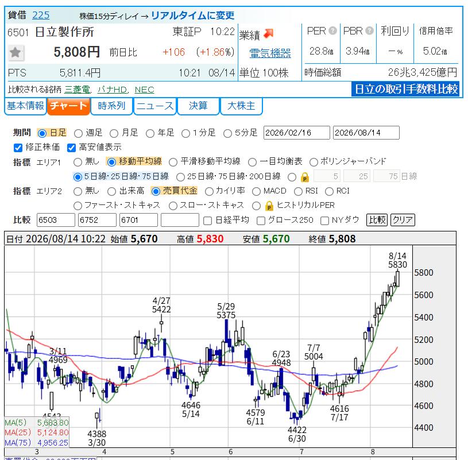The width and height of the screenshot is (468, 460).
Task: Check the 日経平均 comparison box
Action: click(207, 221)
